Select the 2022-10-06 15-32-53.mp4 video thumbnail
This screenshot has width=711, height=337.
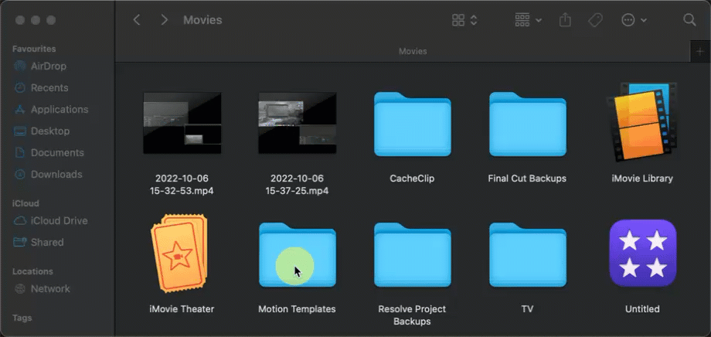(182, 124)
